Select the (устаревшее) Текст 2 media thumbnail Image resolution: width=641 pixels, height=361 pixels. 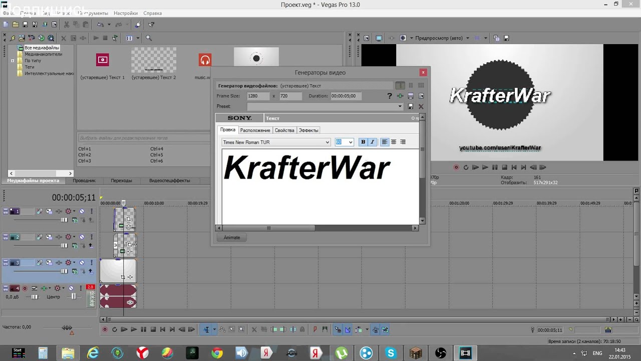(x=154, y=60)
